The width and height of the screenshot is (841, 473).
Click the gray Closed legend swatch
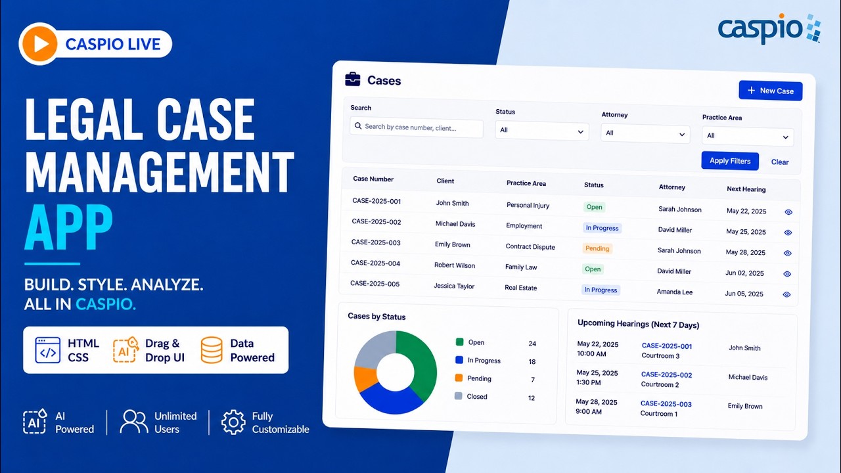pyautogui.click(x=458, y=396)
